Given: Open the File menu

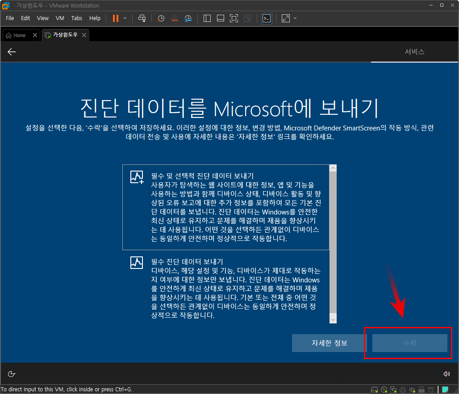Looking at the screenshot, I should [10, 18].
